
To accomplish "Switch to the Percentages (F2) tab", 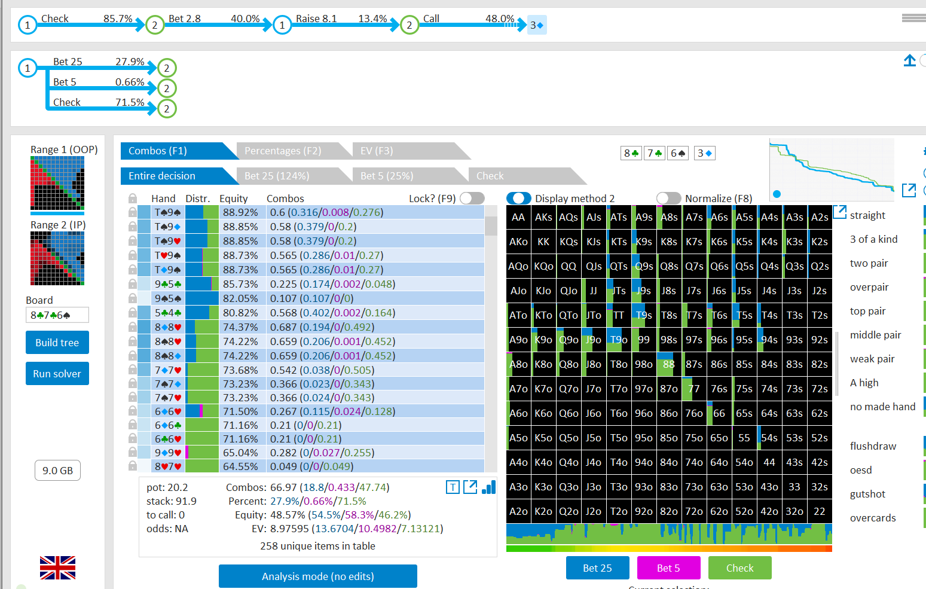I will [283, 151].
